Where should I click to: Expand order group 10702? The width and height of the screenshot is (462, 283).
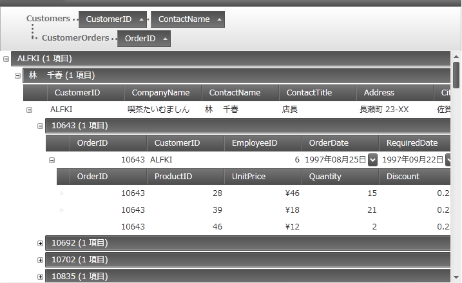(x=41, y=260)
